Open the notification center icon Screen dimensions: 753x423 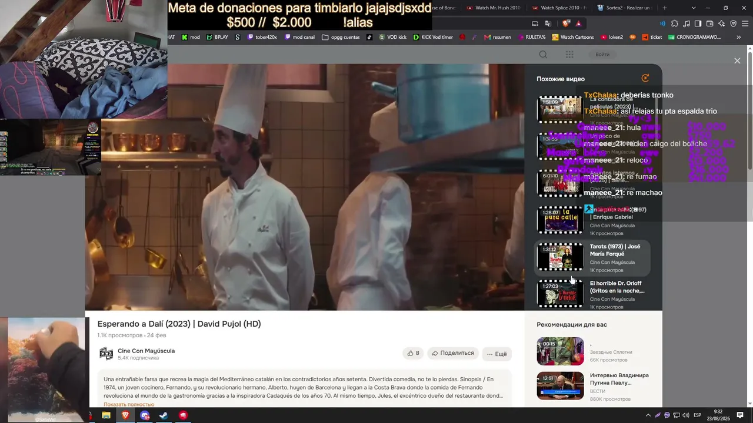pos(740,415)
